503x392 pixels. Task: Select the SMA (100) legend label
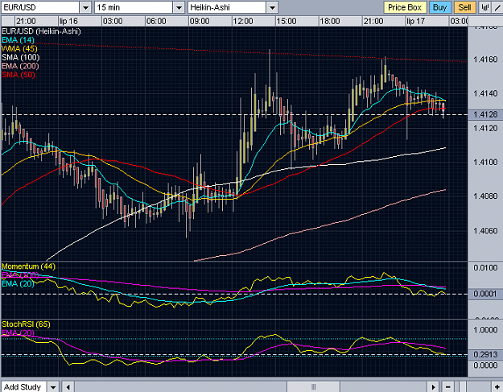pos(21,57)
